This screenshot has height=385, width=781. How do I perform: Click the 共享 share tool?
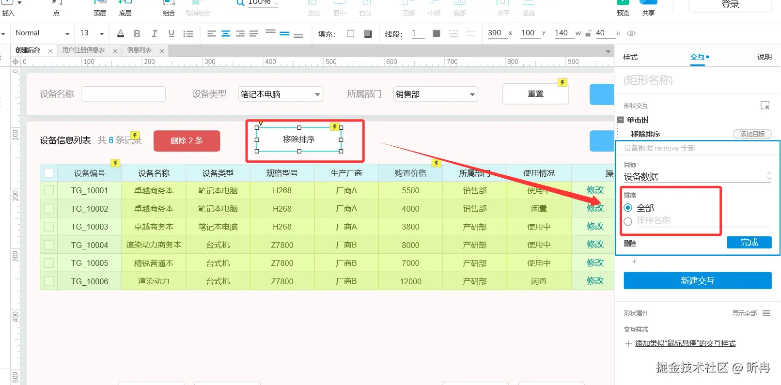649,8
